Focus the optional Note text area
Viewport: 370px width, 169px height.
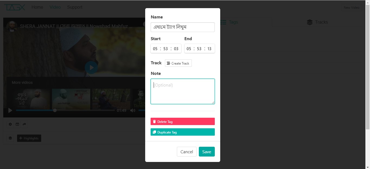tap(183, 91)
